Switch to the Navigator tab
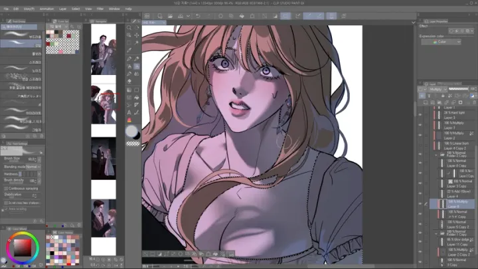This screenshot has height=269, width=478. 99,21
